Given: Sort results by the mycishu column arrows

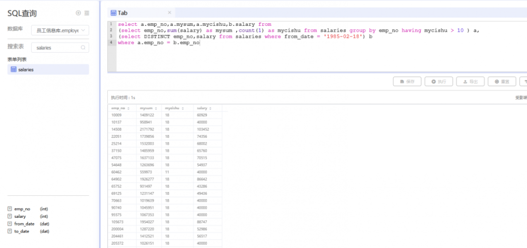Looking at the screenshot, I should (x=183, y=108).
